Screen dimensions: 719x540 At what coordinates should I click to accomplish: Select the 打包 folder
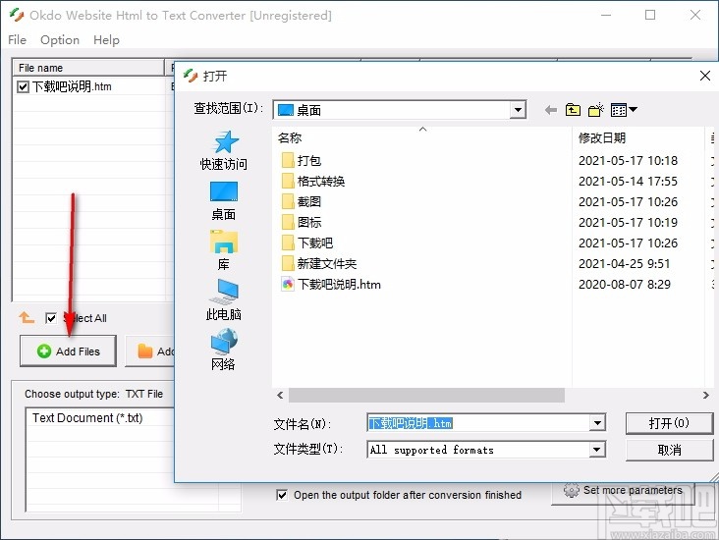(x=302, y=160)
